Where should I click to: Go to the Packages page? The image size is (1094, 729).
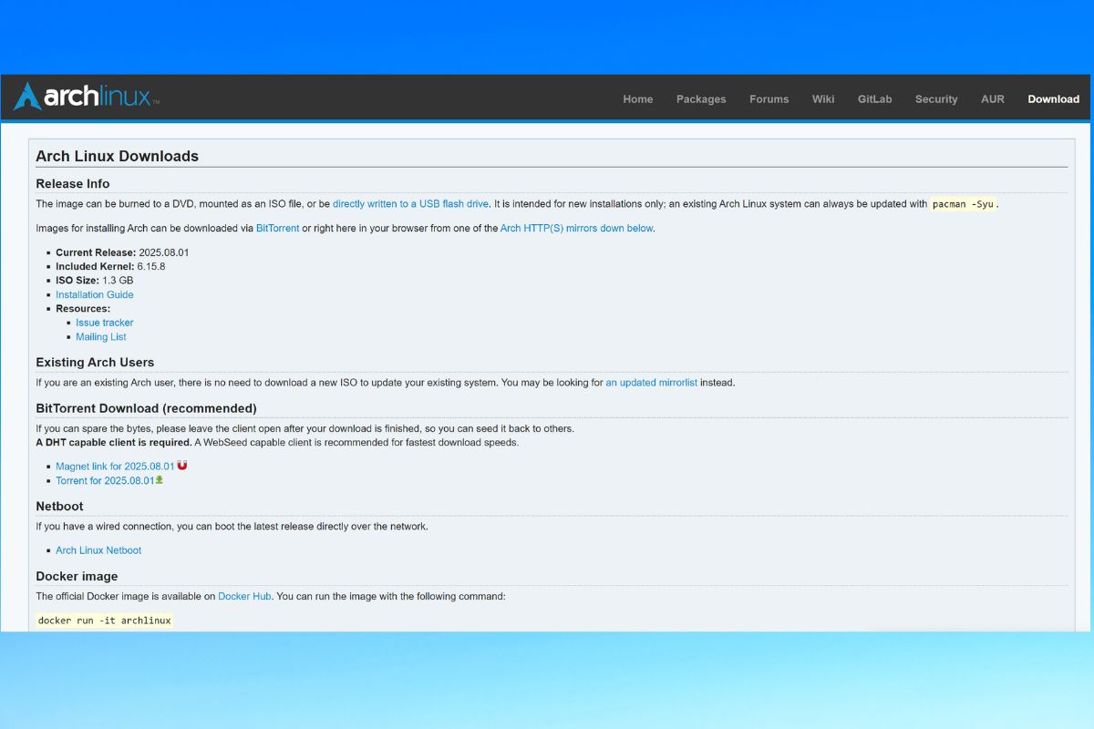[701, 99]
